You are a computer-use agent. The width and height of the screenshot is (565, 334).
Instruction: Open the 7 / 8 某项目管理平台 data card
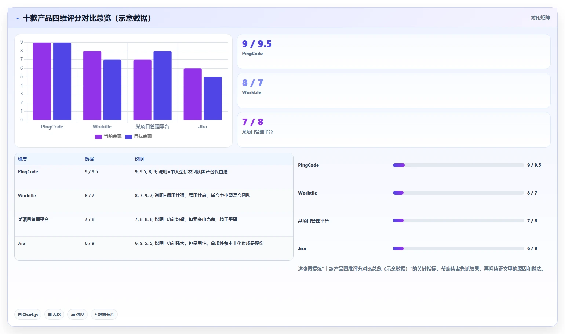coord(394,130)
